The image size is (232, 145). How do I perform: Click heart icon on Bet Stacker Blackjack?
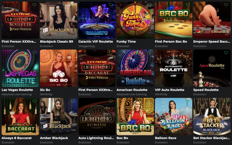coord(226,101)
